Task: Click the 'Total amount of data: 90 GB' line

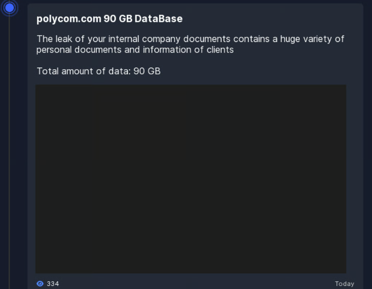Action: coord(98,71)
